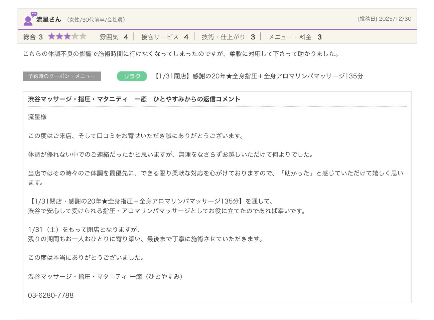
Task: Click the green リラク badge
Action: pyautogui.click(x=132, y=76)
